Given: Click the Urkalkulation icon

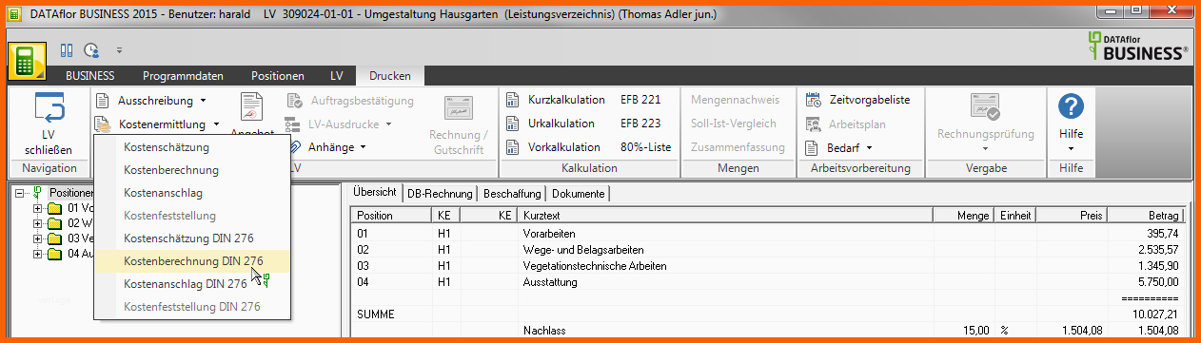Looking at the screenshot, I should click(512, 124).
